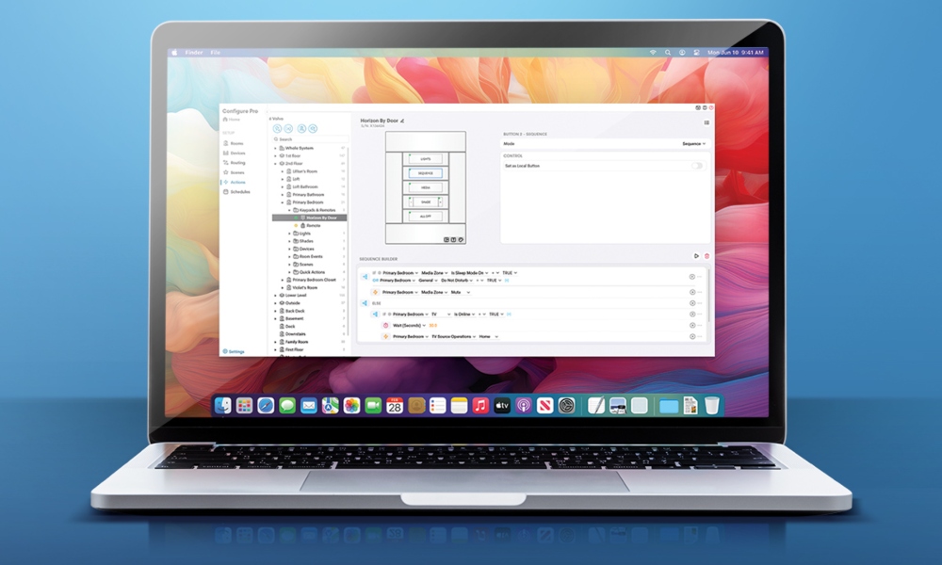Open the Scenes section in sidebar

[x=234, y=172]
